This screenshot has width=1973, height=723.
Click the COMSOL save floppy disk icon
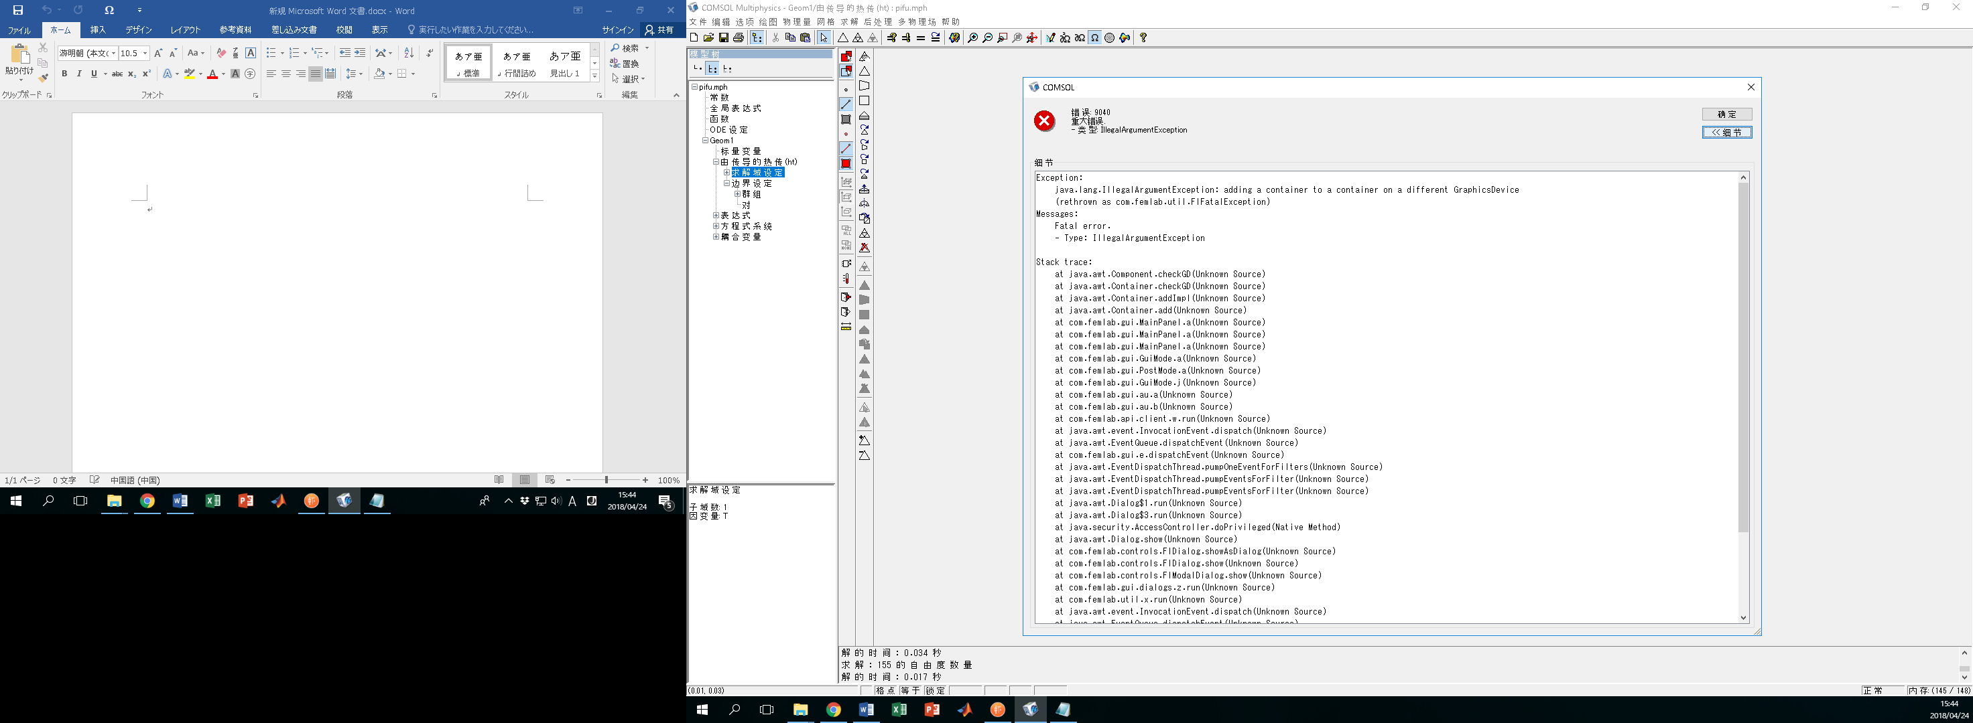pos(723,37)
